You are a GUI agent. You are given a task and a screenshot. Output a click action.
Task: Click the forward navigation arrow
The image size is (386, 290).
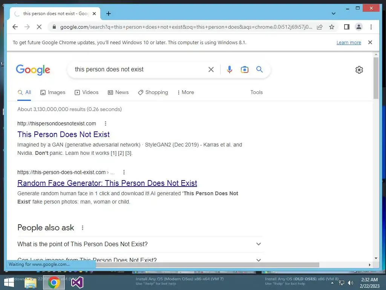[27, 27]
